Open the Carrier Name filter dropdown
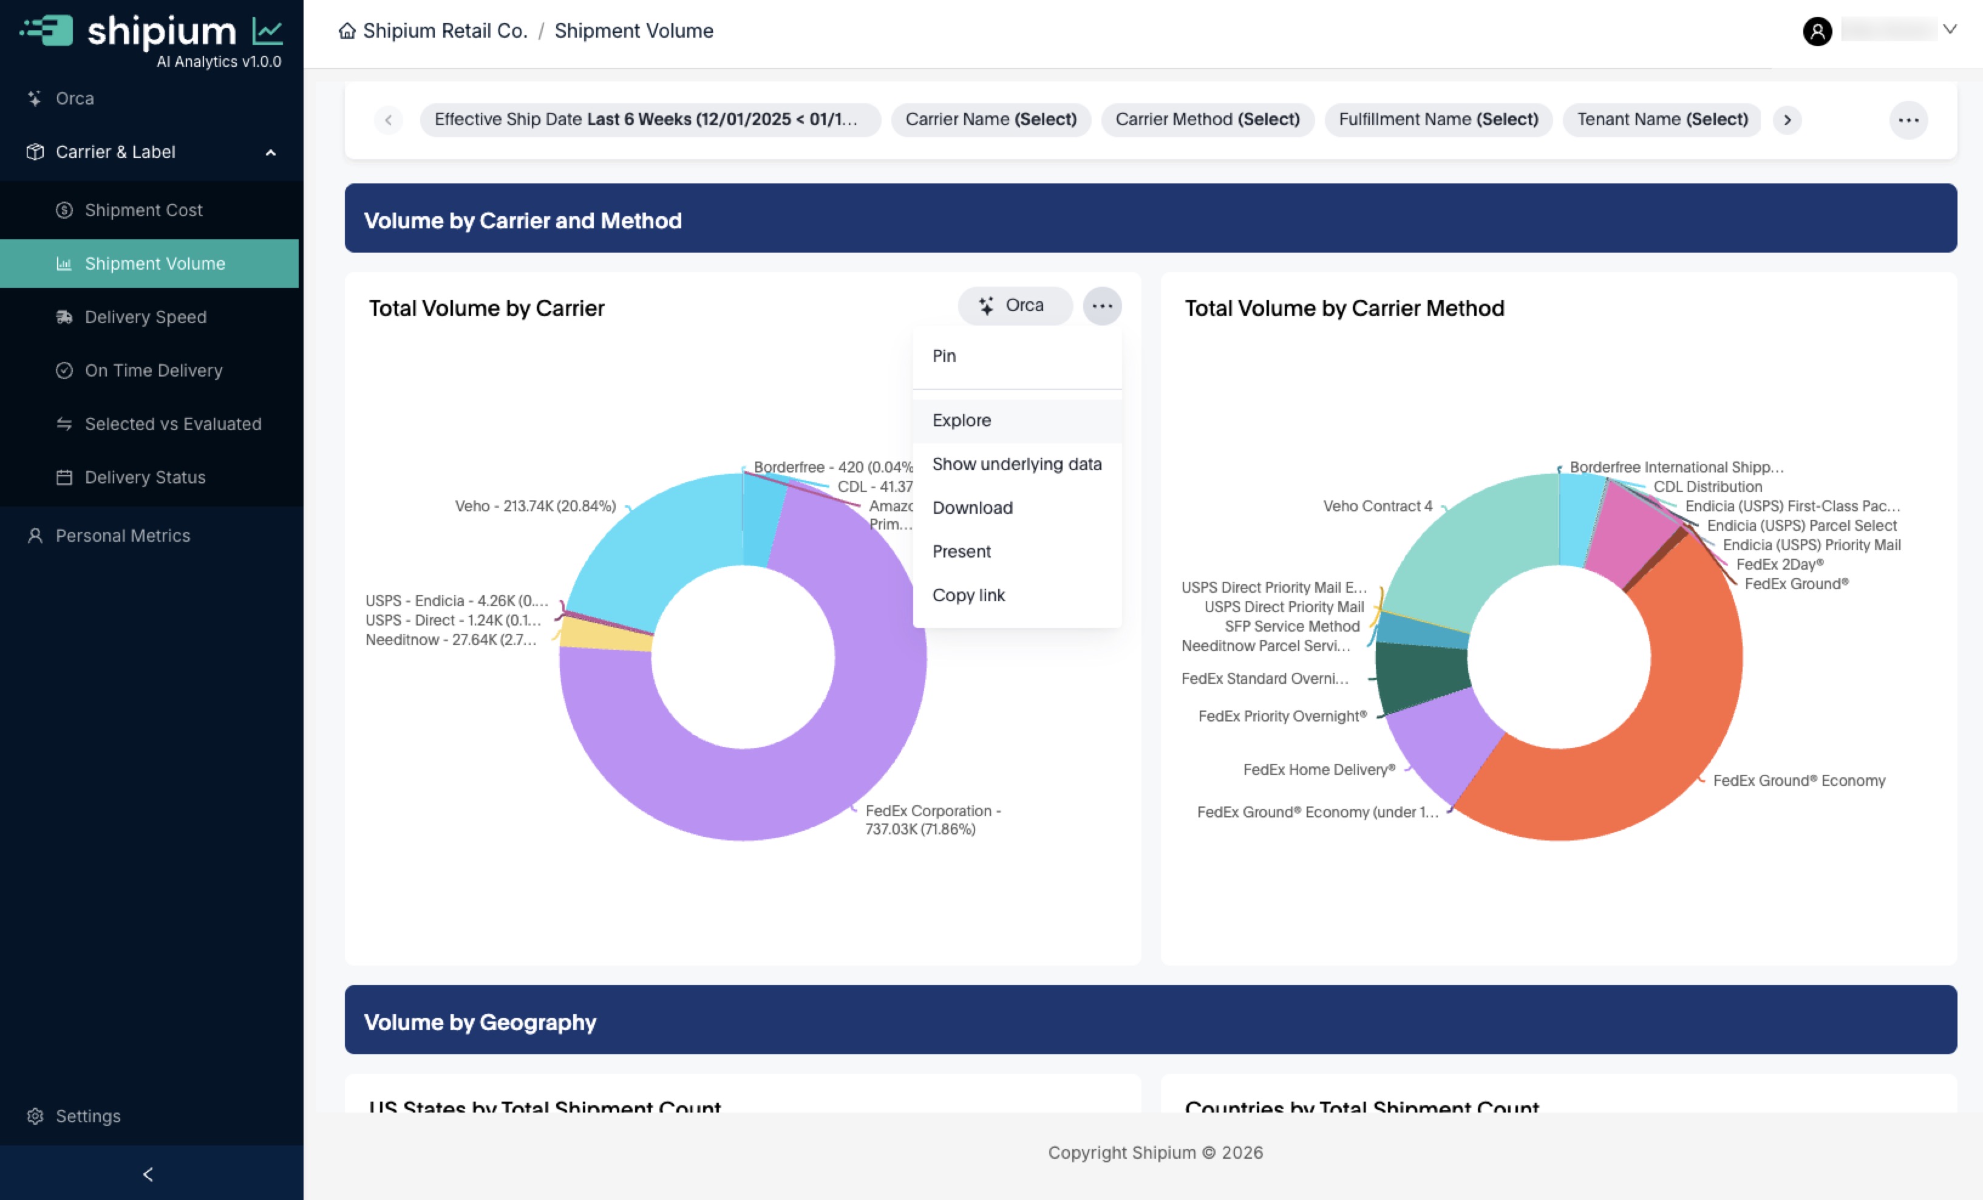This screenshot has height=1200, width=1983. [990, 120]
